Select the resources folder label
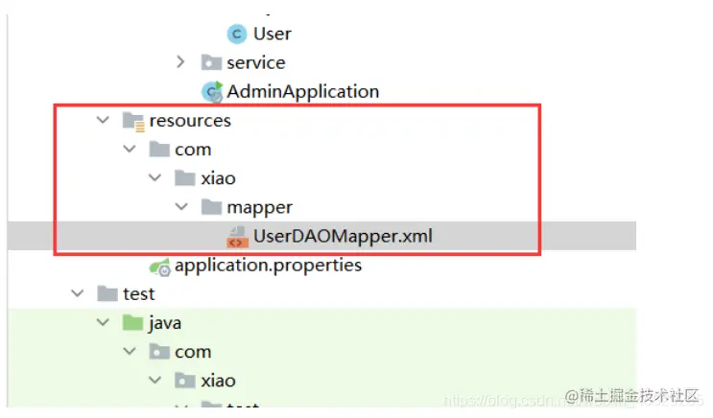The image size is (713, 418). pos(190,121)
